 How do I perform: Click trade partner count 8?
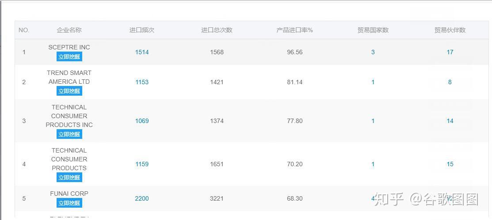coord(450,82)
